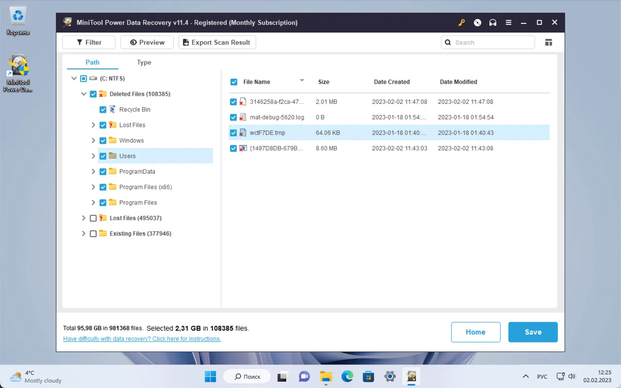The height and width of the screenshot is (388, 621).
Task: Expand the ProgramData folder in tree
Action: coord(93,172)
